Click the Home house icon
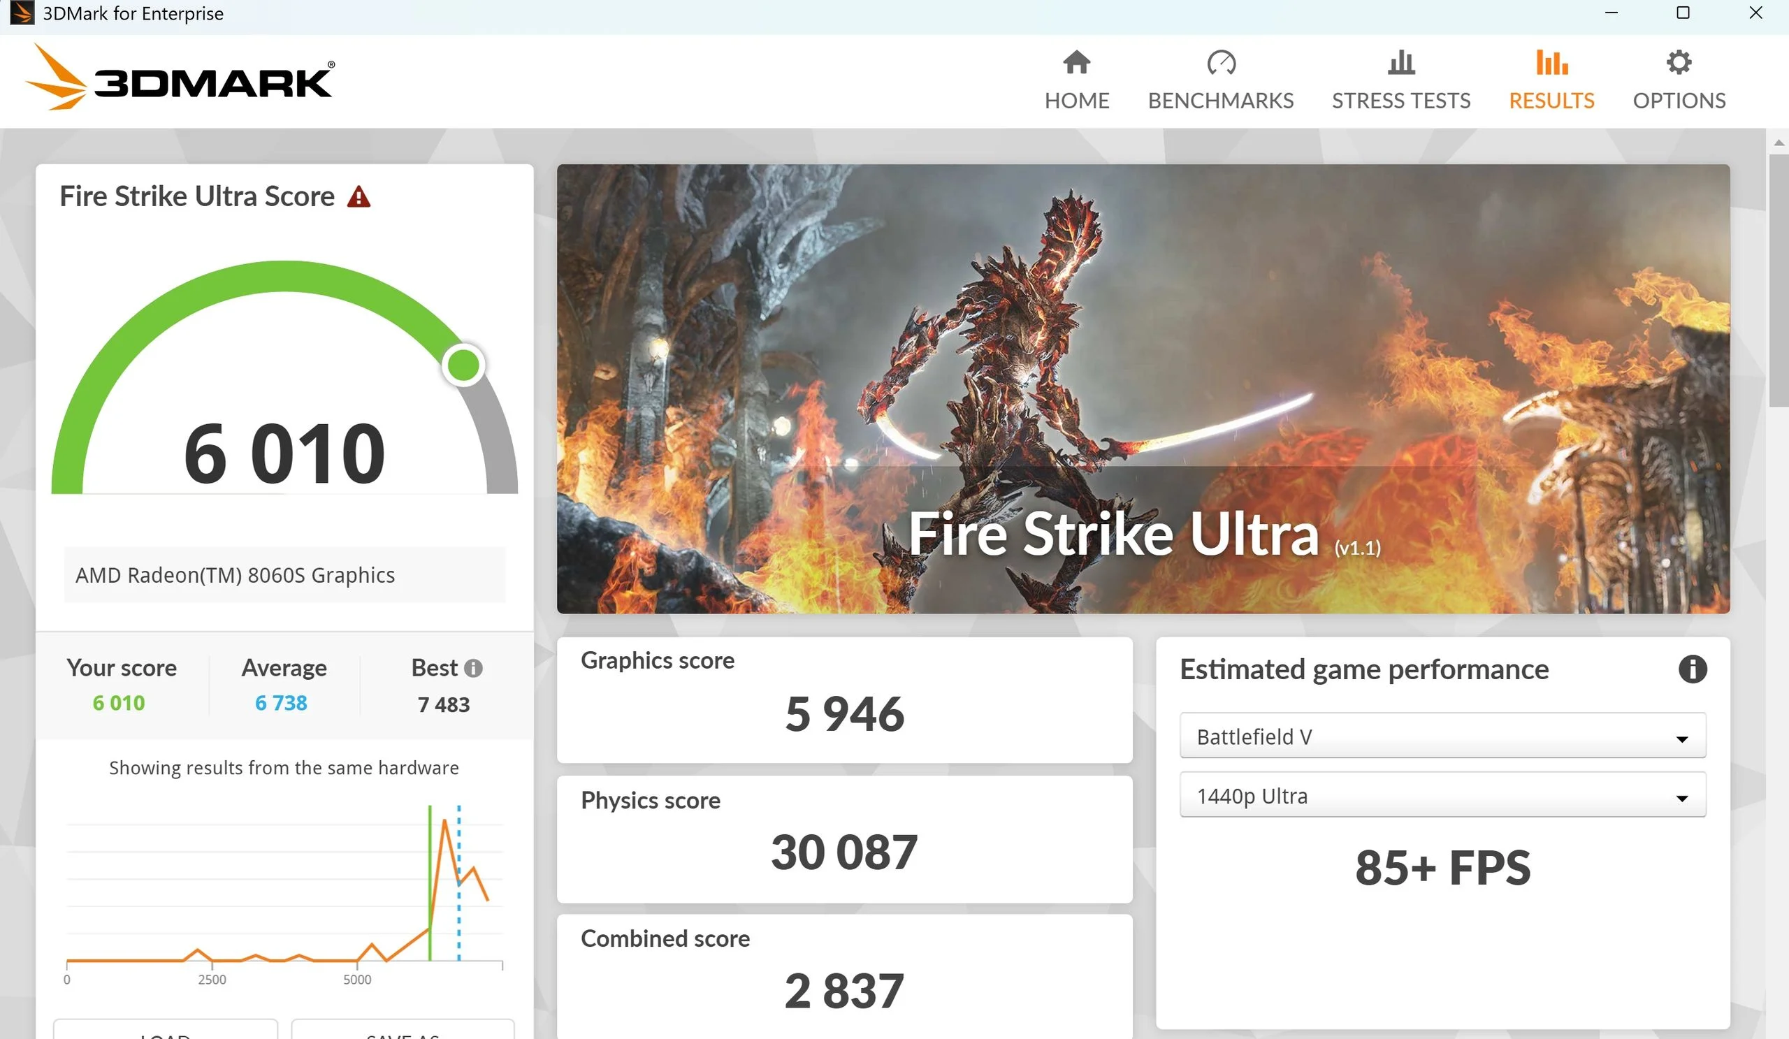Viewport: 1789px width, 1039px height. click(1076, 62)
